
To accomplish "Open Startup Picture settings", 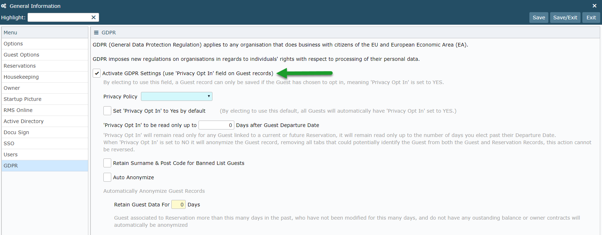I will pos(45,99).
